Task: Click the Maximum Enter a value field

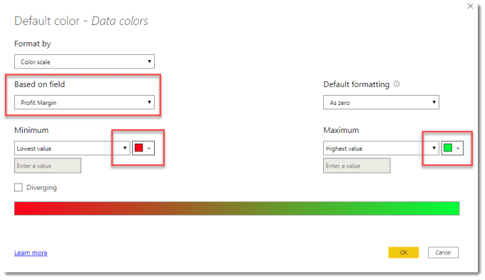Action: (357, 166)
